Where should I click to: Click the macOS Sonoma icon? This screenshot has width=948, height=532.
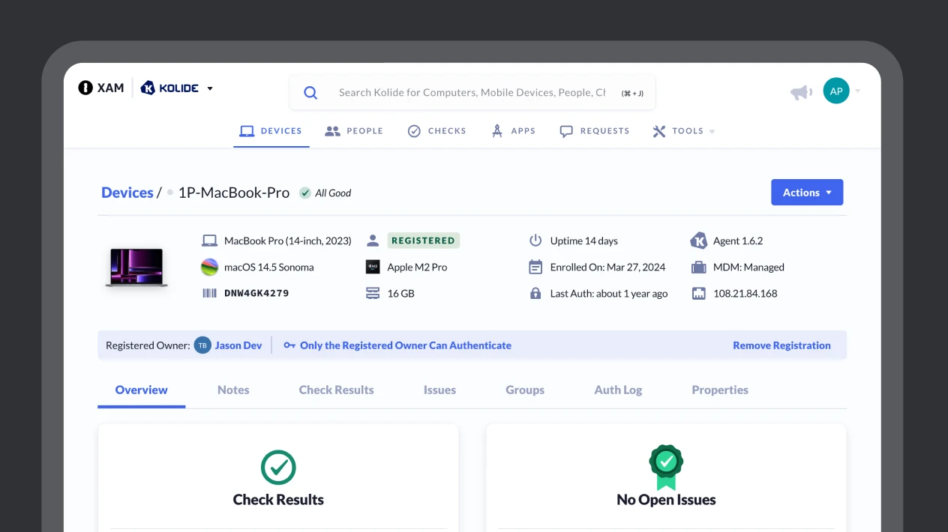209,267
